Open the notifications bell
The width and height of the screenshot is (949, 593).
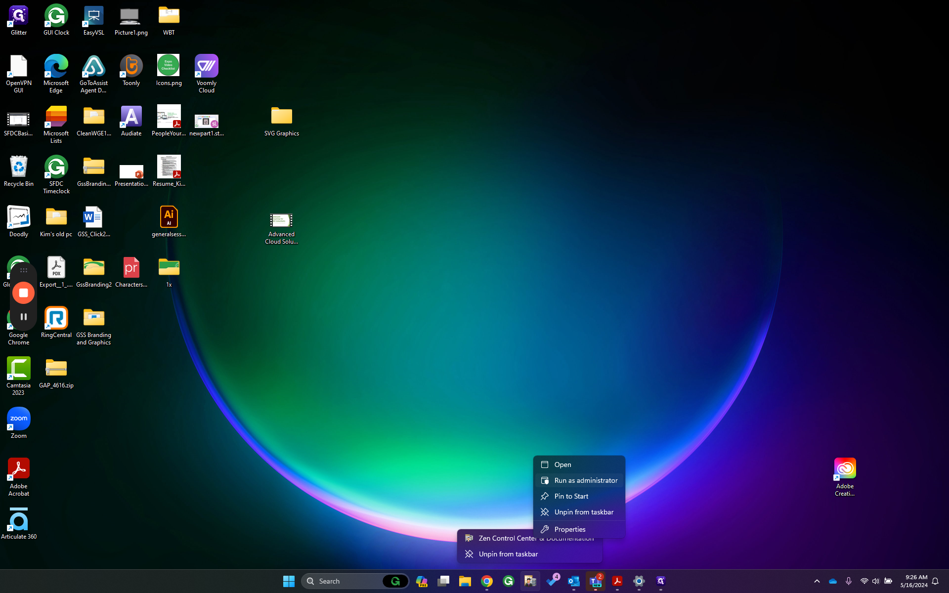(x=935, y=581)
